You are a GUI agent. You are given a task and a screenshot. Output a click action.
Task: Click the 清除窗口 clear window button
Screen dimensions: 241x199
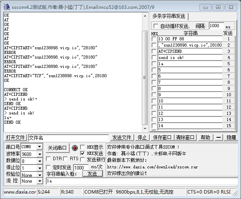point(185,137)
